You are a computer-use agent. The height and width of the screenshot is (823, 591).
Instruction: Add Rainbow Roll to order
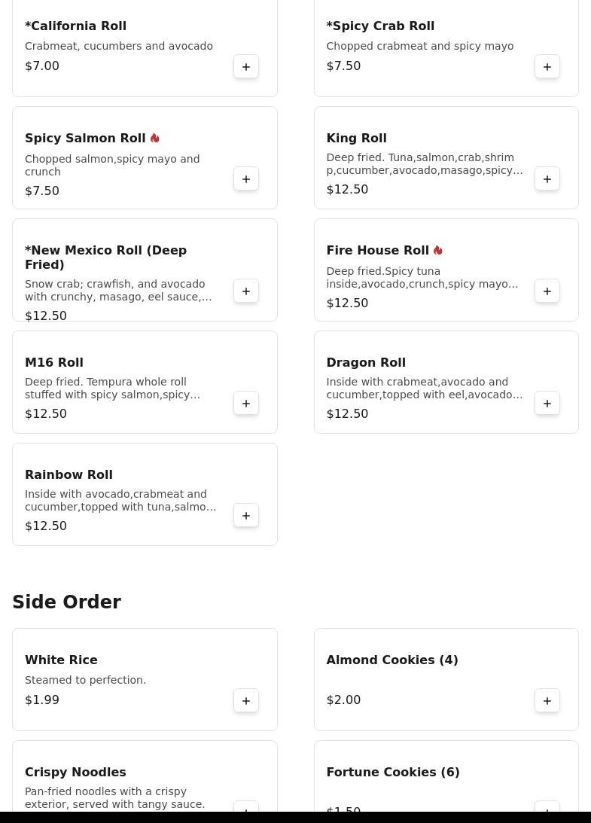pos(246,516)
